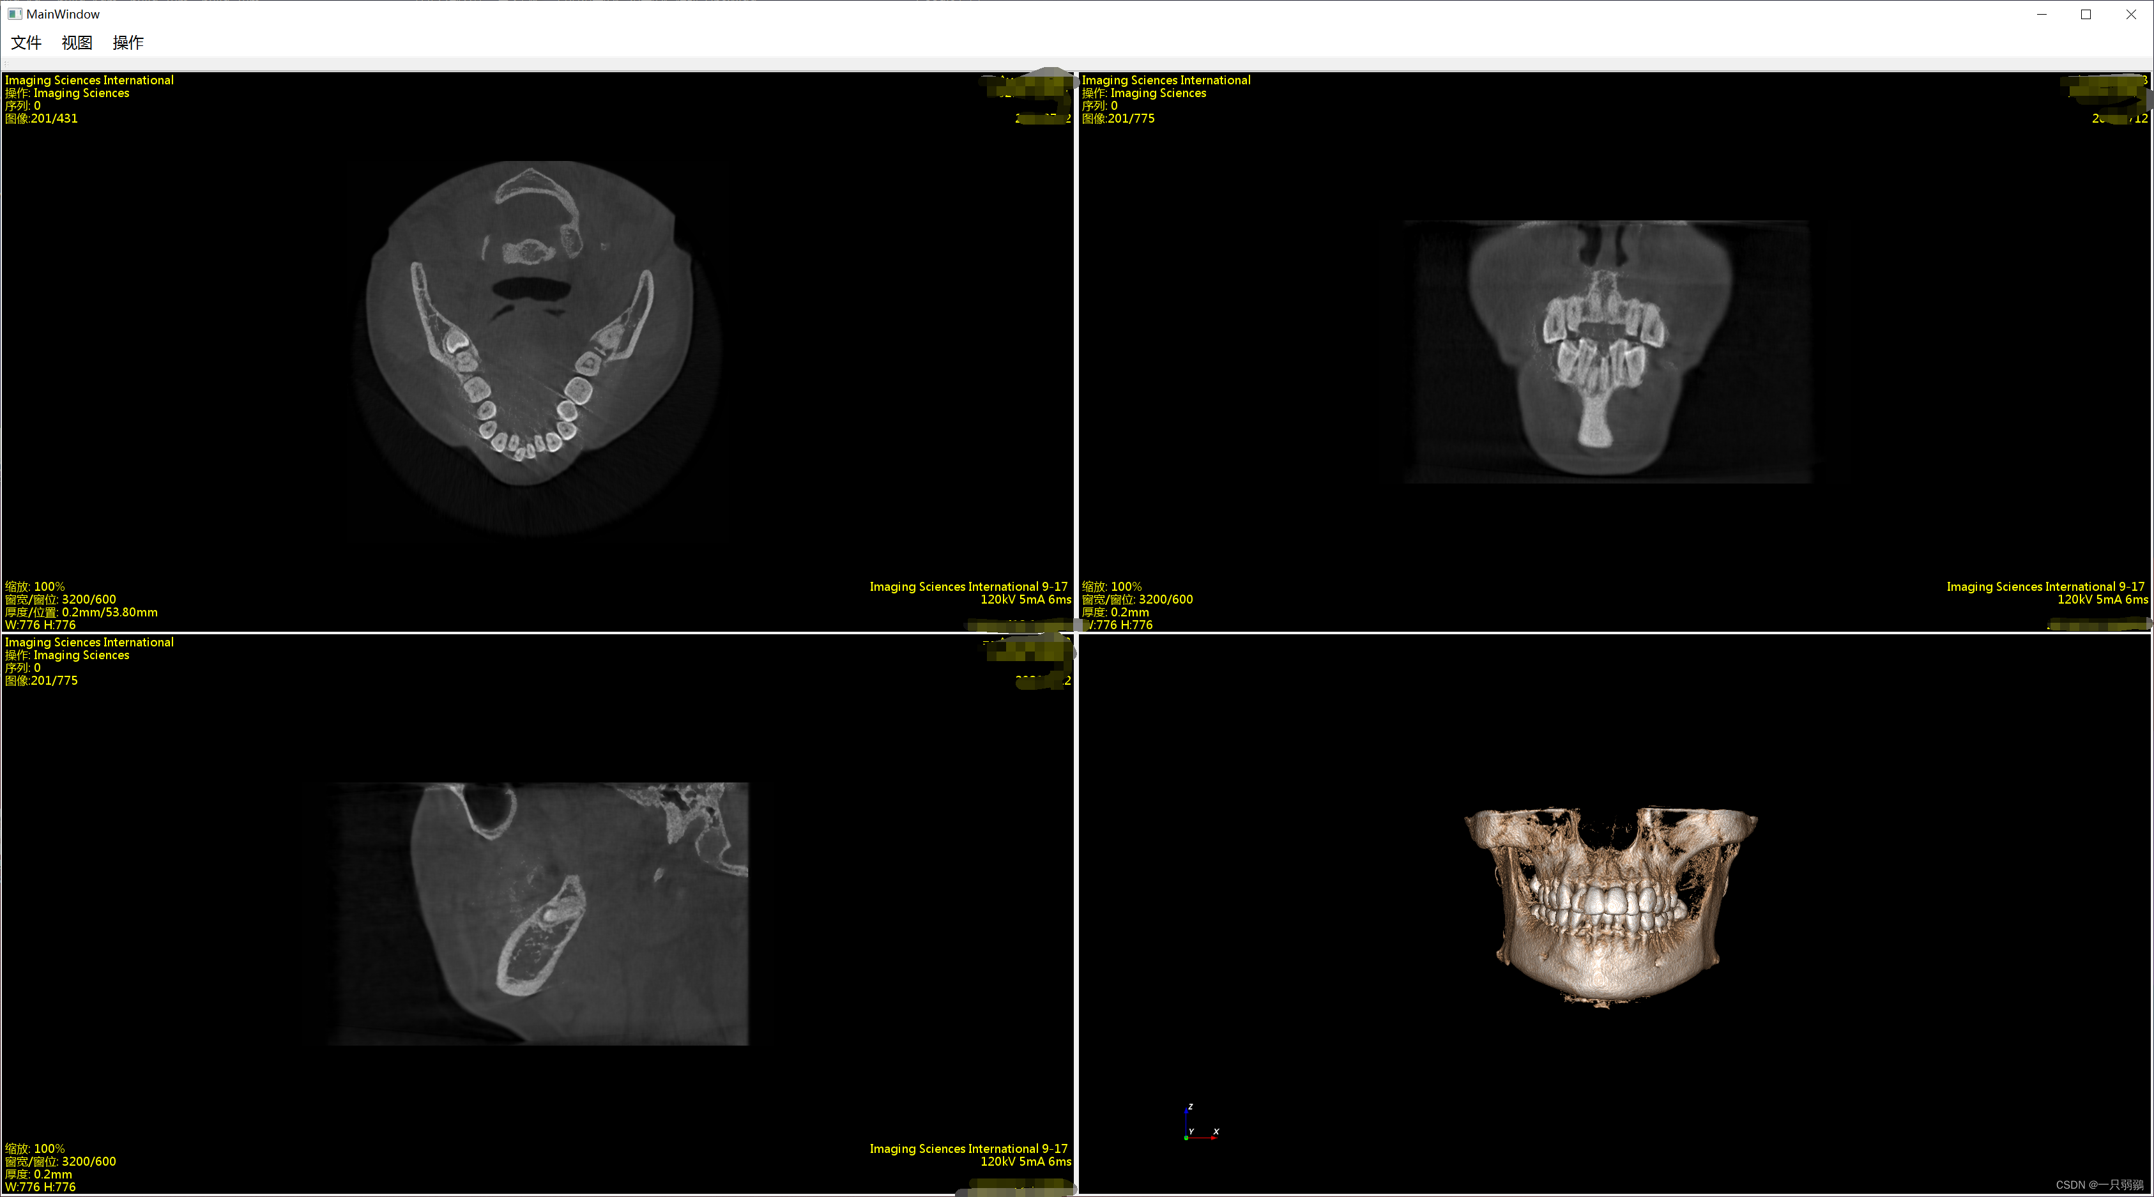Click the 窗宽/窗位: 3200/600 text in the coronal pane
Image resolution: width=2154 pixels, height=1197 pixels.
point(1137,599)
